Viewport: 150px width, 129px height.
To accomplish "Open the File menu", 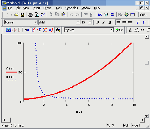I will (x=10, y=8).
